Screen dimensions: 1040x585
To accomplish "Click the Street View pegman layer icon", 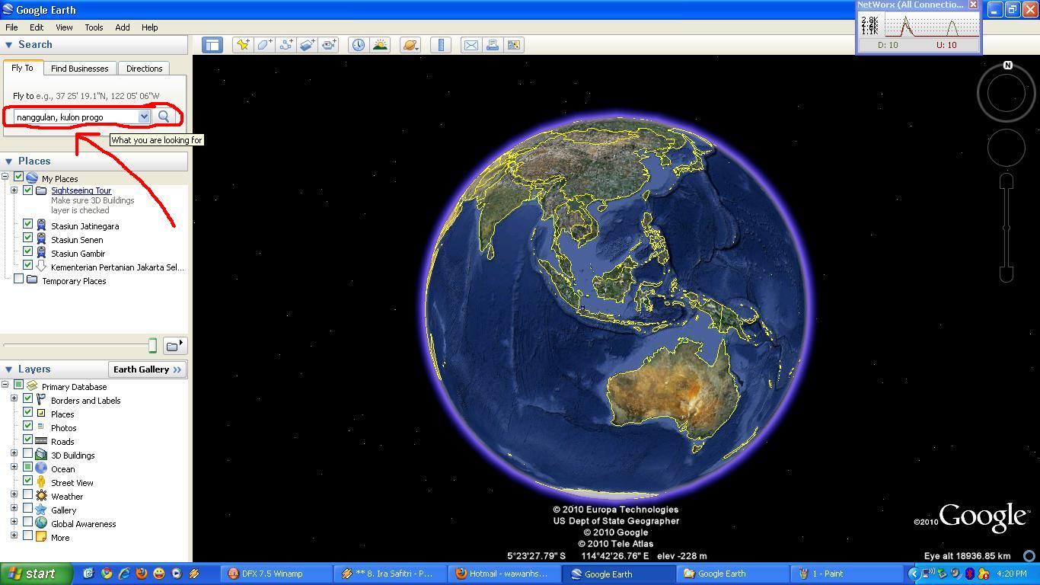I will pyautogui.click(x=41, y=482).
